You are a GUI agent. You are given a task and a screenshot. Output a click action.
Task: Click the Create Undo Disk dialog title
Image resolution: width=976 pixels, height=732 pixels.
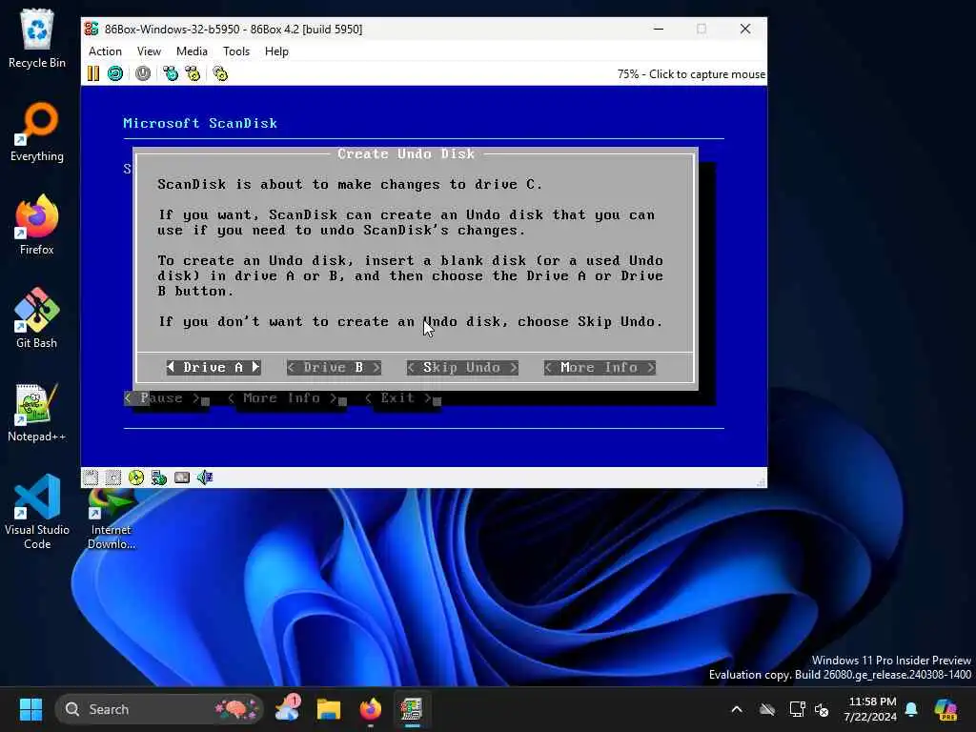point(406,153)
